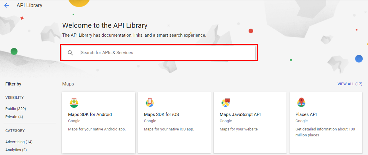
Task: Open the Maps JavaScript API title
Action: point(240,114)
